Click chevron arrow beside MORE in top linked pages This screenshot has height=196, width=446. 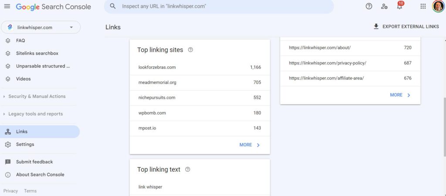[409, 95]
